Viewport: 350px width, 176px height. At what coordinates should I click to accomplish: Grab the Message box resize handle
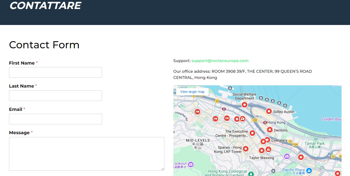[x=162, y=169]
